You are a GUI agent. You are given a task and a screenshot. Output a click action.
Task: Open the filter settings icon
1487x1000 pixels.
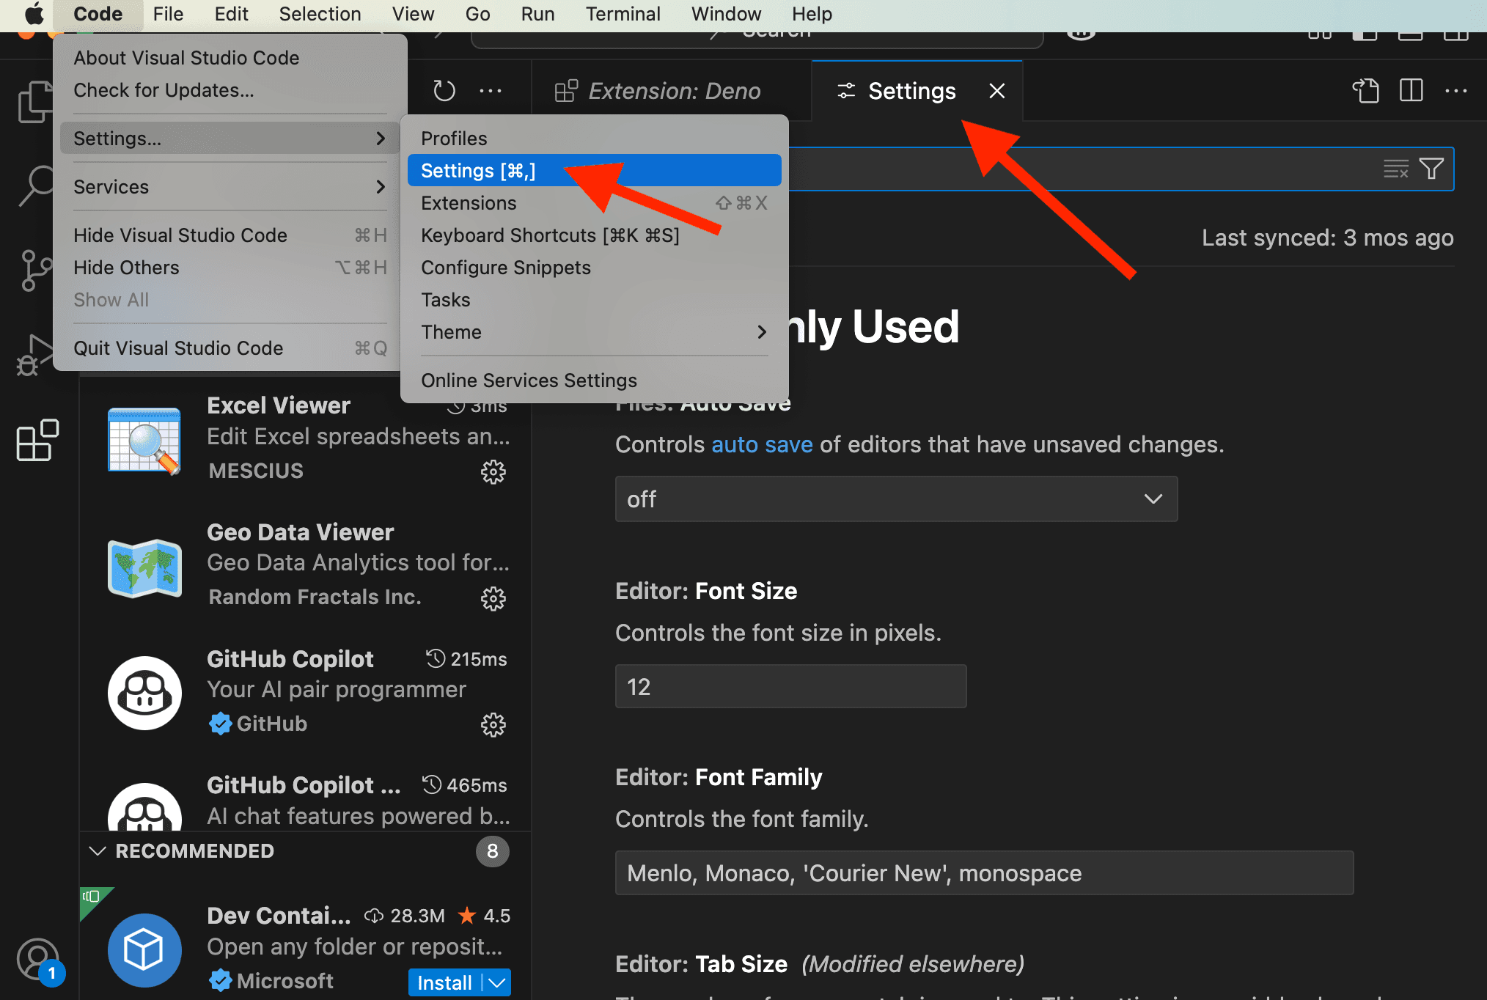click(1431, 169)
